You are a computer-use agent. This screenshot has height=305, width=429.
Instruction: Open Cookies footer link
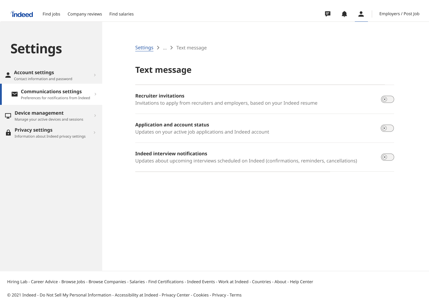pos(201,295)
